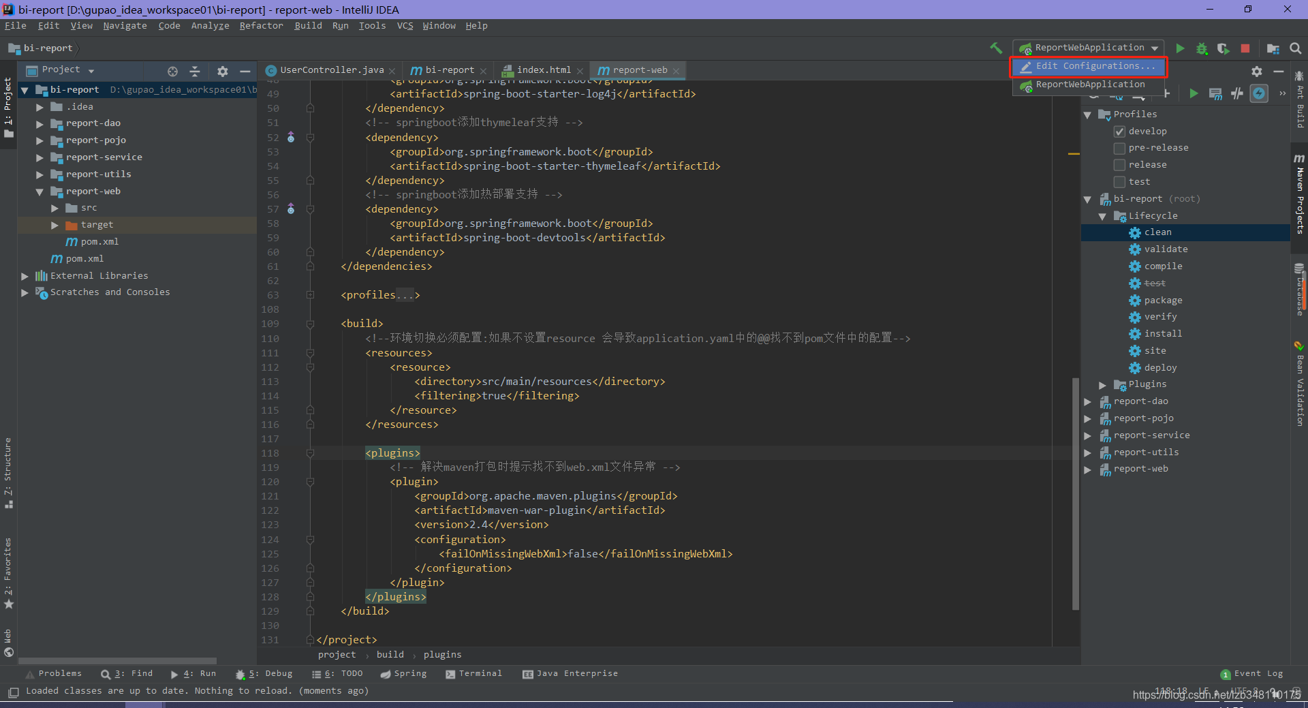Open the Event Log
This screenshot has width=1308, height=708.
pos(1252,674)
